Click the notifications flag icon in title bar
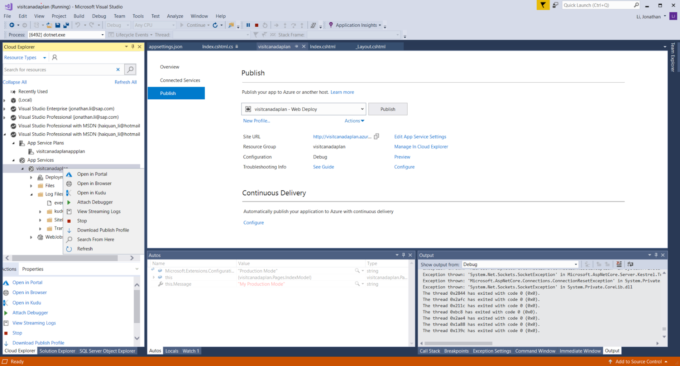This screenshot has width=680, height=366. (x=543, y=5)
